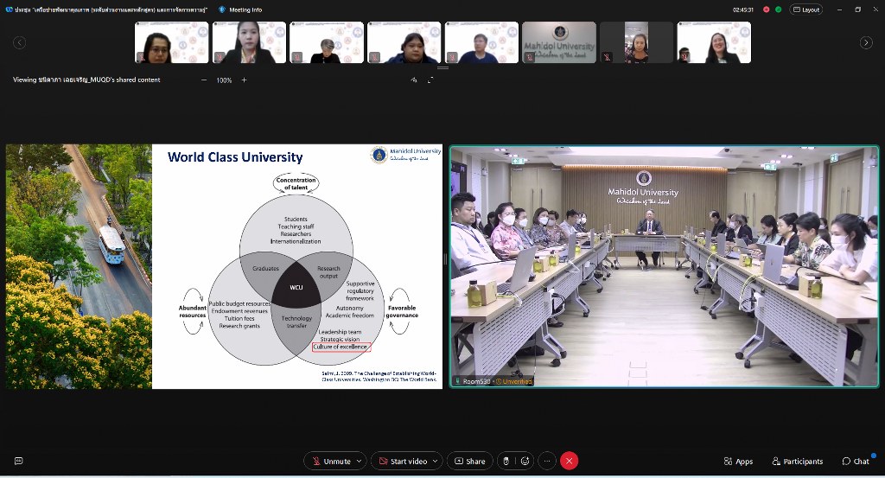Image resolution: width=885 pixels, height=478 pixels.
Task: Show next participants with right arrow
Action: point(866,42)
